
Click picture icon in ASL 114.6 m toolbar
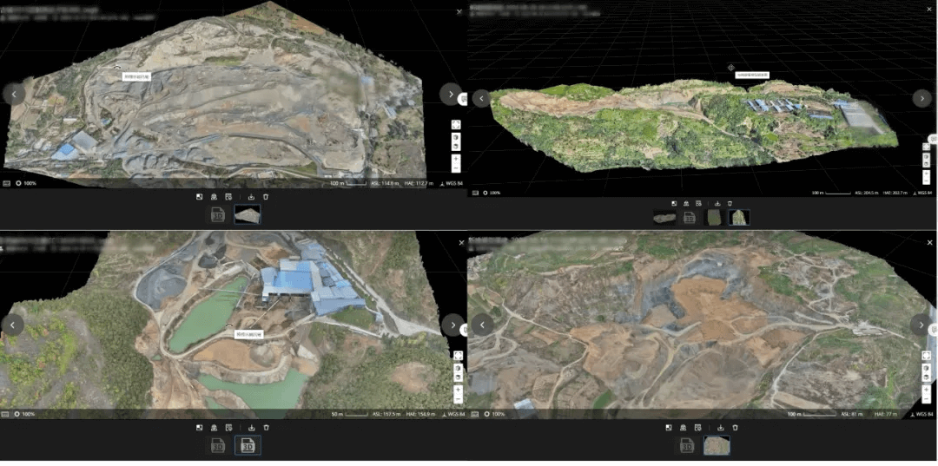[x=199, y=197]
